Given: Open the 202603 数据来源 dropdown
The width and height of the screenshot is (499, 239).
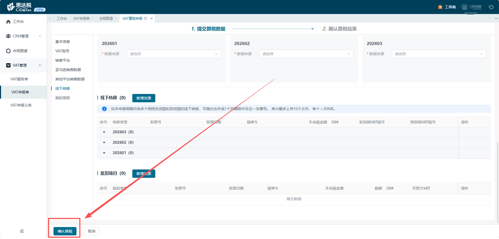Looking at the screenshot, I should coord(439,54).
